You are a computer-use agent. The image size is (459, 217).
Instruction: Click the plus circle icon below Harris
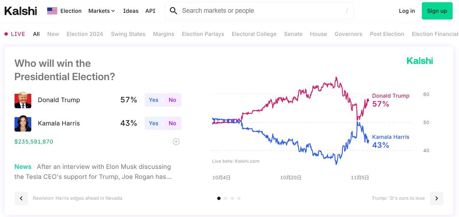click(176, 142)
